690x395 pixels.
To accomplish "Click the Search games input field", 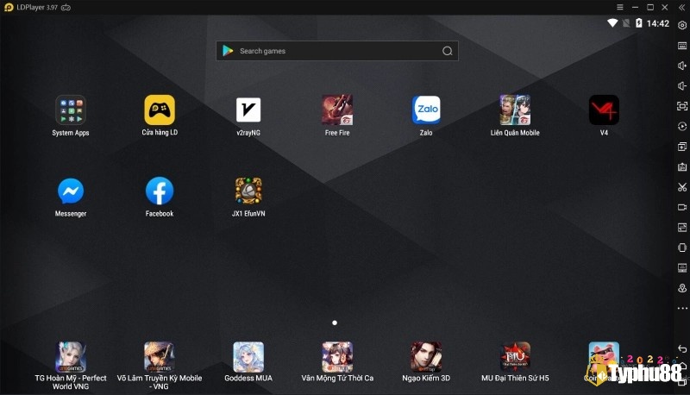I will coord(337,51).
